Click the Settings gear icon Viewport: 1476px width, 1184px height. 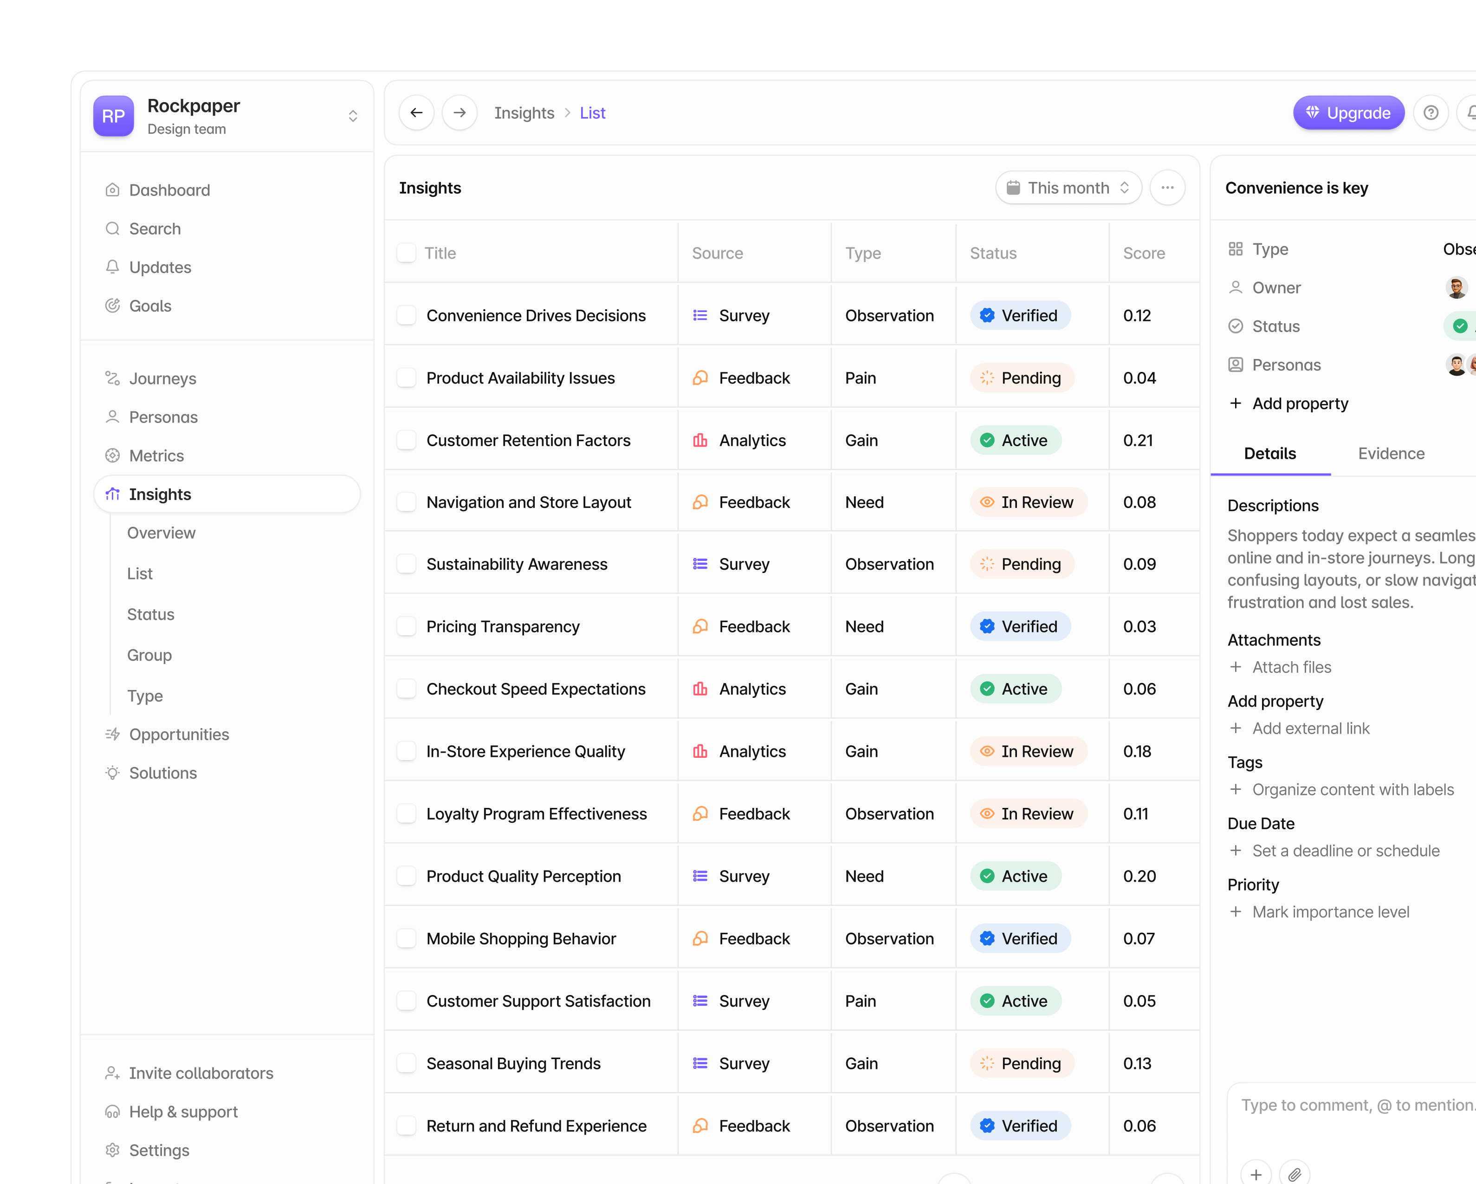(x=112, y=1151)
